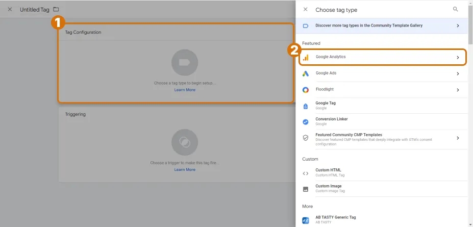Click 'Choose a trigger to make this tag fire' text
The height and width of the screenshot is (227, 473).
click(185, 163)
